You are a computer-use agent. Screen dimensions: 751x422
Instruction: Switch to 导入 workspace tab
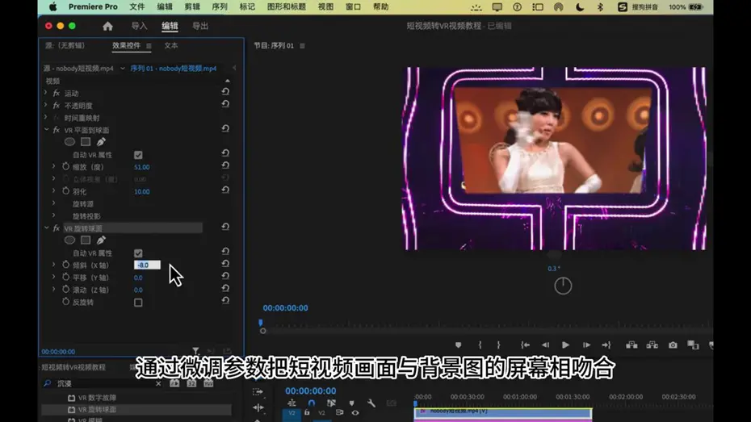click(140, 27)
